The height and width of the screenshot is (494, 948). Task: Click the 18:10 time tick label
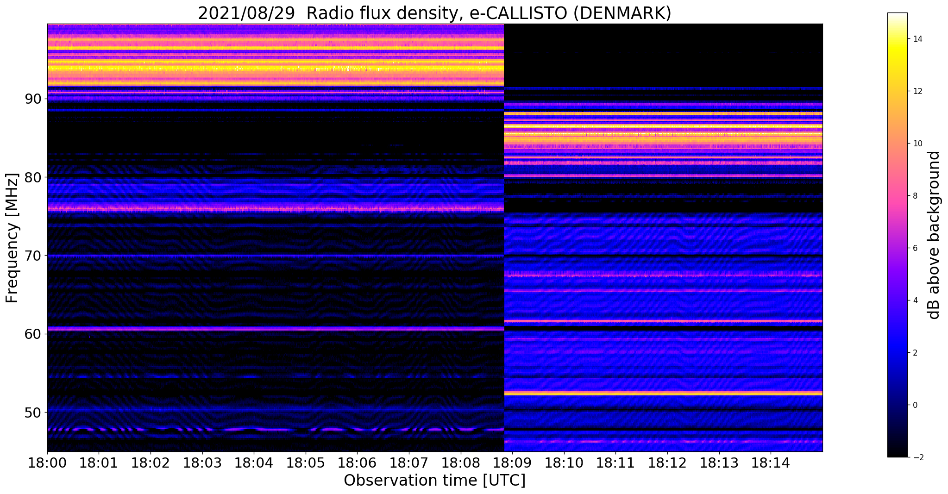pos(564,463)
